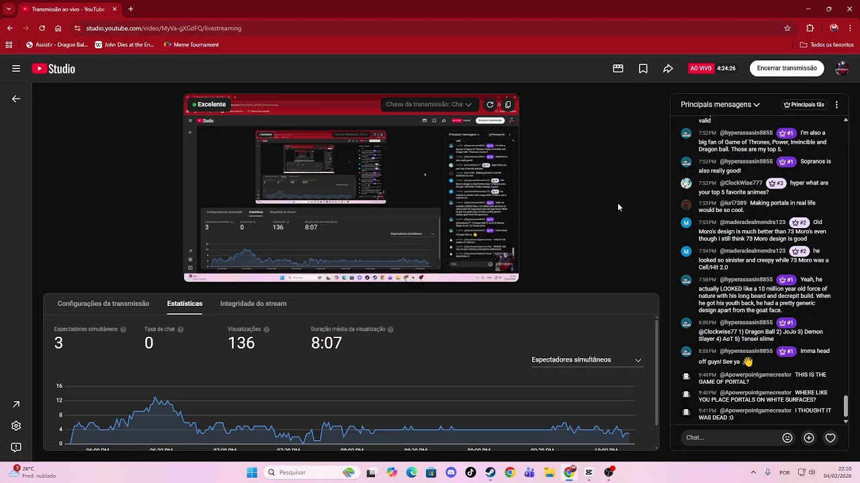Send a heart reaction in chat

830,437
